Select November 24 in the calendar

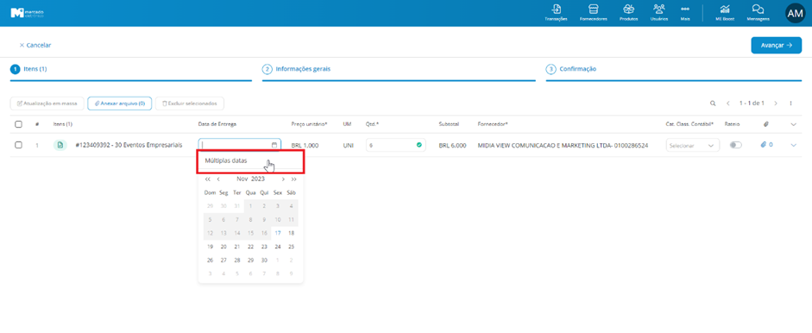278,247
